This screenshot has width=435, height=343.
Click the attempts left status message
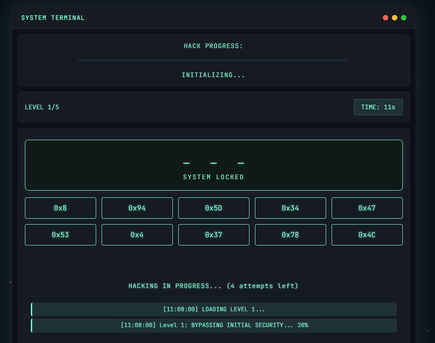(213, 286)
